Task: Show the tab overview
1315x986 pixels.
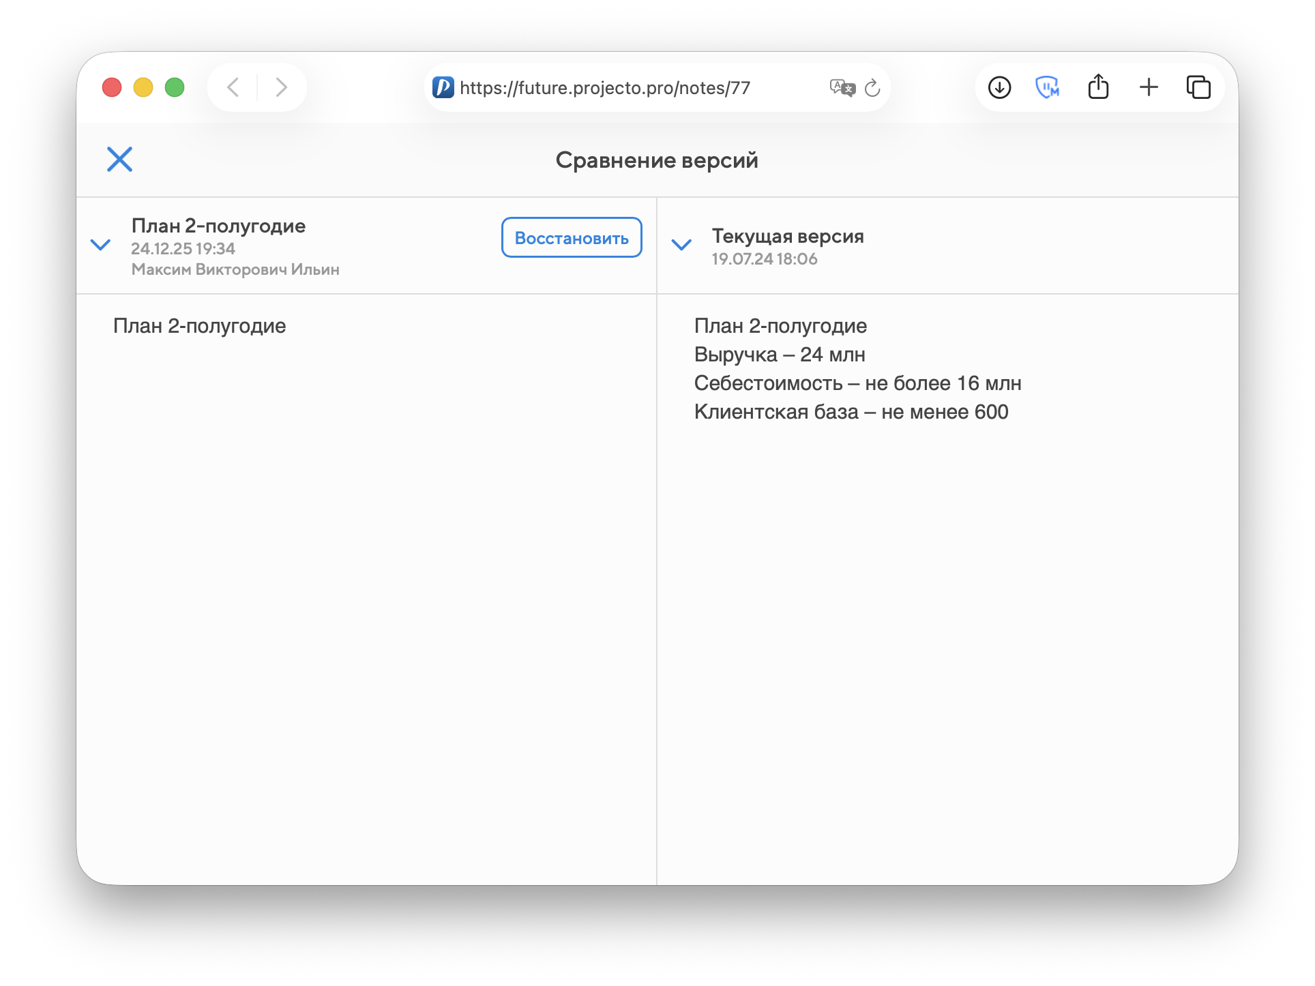Action: [1198, 87]
